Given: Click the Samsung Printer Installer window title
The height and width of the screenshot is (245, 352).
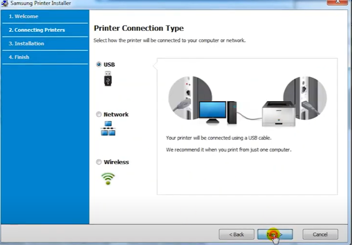Looking at the screenshot, I should coord(41,3).
